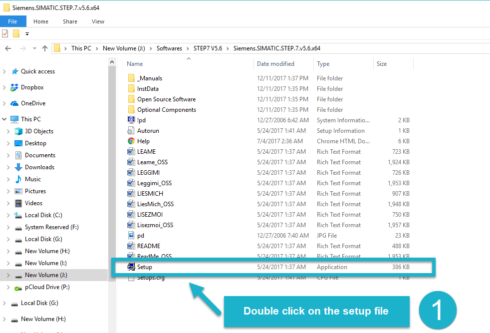Select the Leggimi_OSS file name
The image size is (490, 333).
pos(154,183)
